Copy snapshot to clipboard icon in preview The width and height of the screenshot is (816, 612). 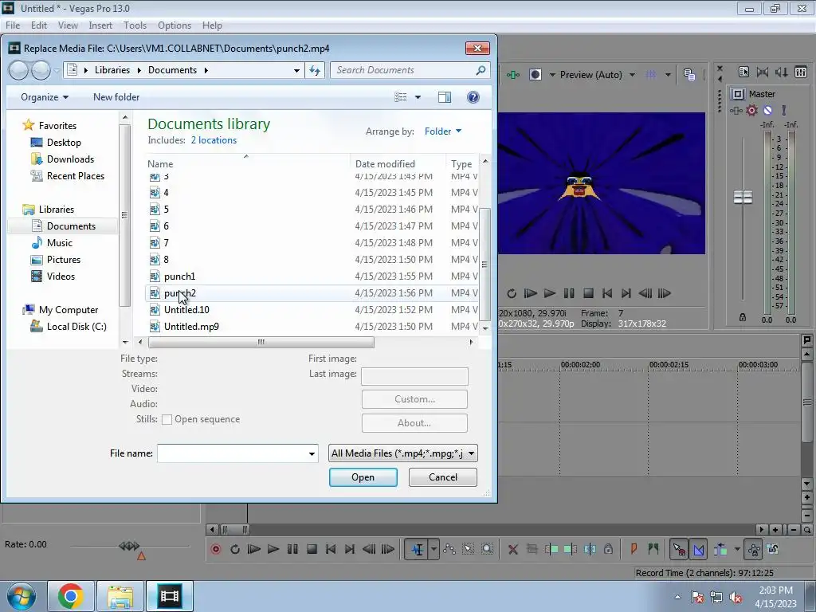coord(689,75)
